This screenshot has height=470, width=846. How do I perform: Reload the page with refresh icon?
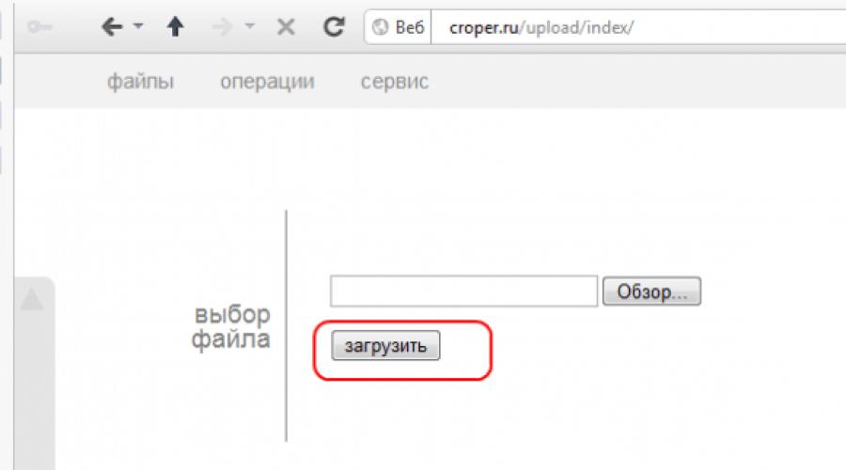(334, 26)
